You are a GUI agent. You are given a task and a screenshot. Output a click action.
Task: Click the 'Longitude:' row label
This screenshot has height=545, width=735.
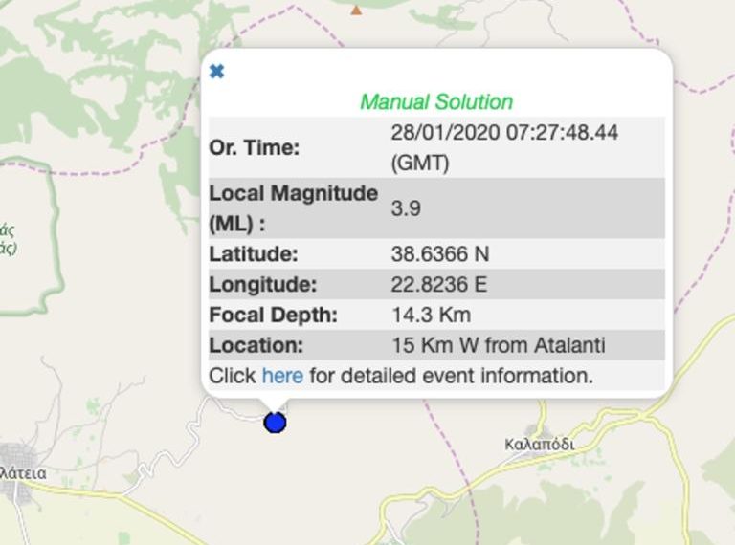(x=262, y=285)
